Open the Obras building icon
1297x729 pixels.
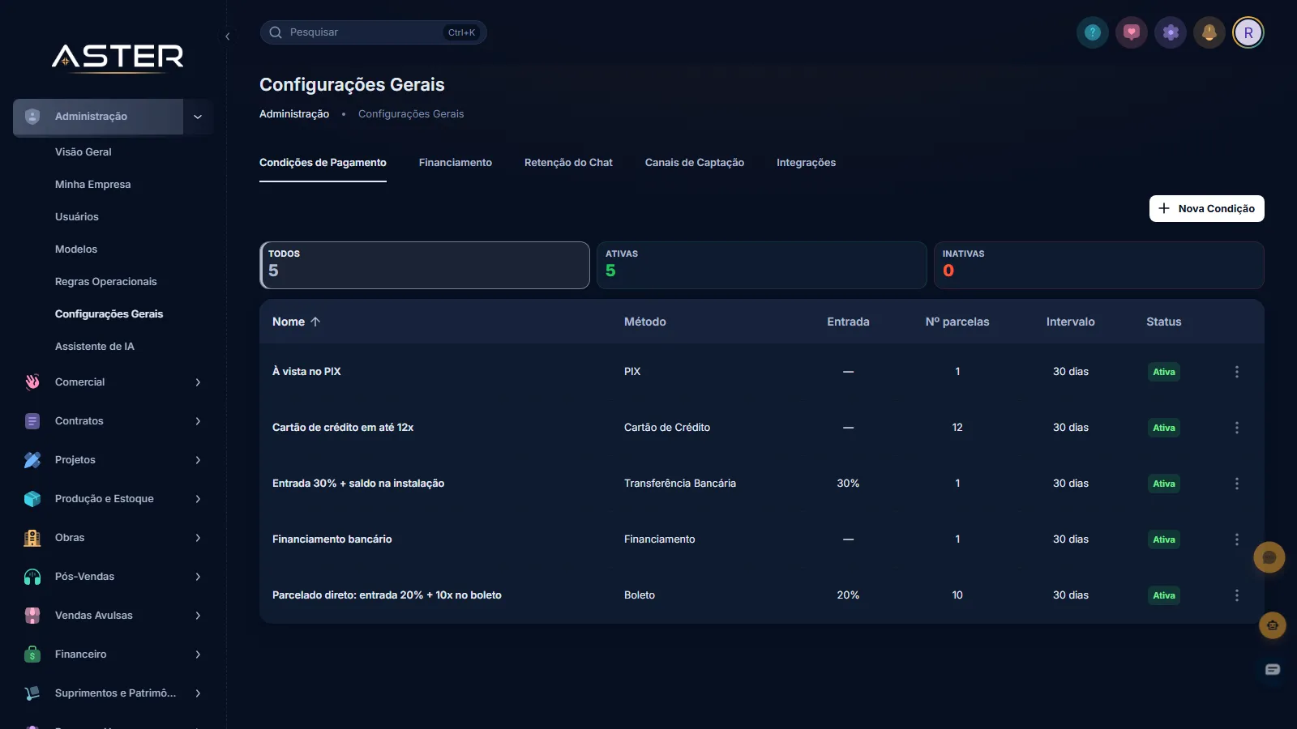pyautogui.click(x=32, y=538)
